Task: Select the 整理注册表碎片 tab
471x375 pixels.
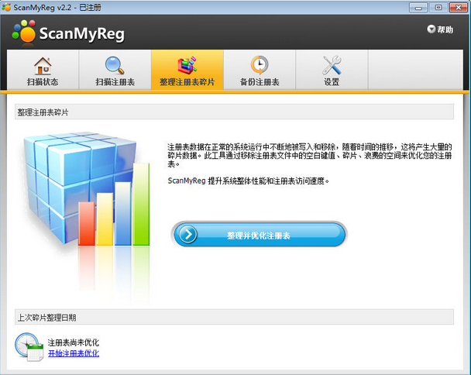Action: [187, 70]
